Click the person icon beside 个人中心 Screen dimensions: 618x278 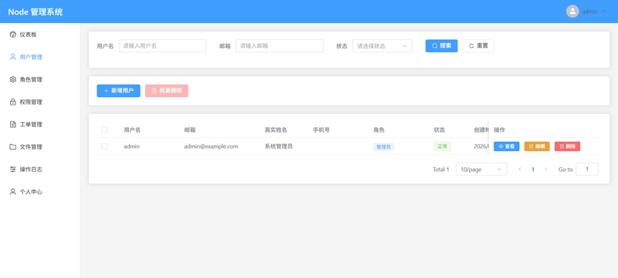tap(12, 192)
